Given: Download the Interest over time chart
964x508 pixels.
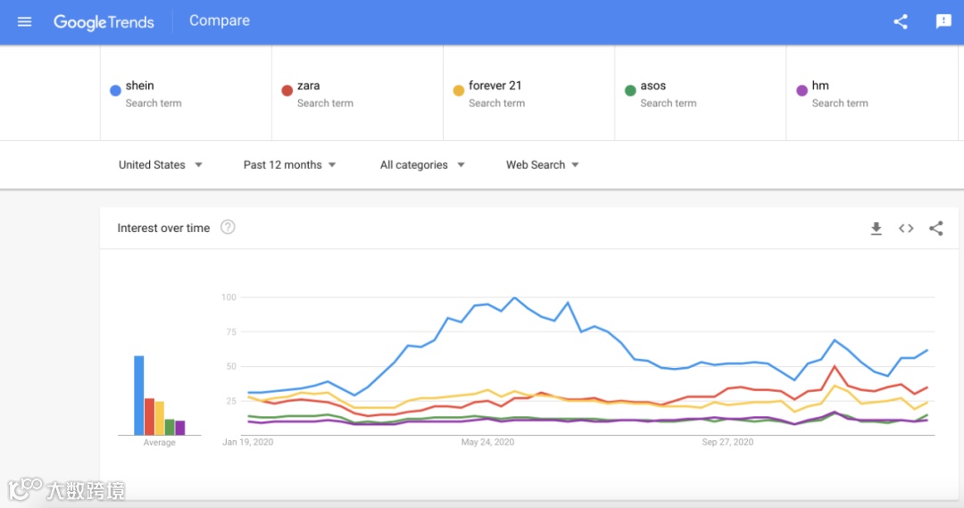Looking at the screenshot, I should [x=877, y=229].
